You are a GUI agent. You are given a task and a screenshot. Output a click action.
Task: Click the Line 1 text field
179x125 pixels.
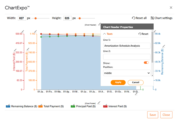pos(127,46)
